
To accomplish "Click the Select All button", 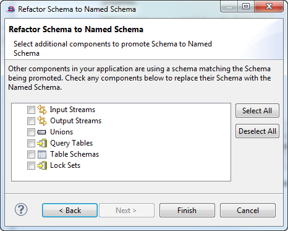I will 257,111.
